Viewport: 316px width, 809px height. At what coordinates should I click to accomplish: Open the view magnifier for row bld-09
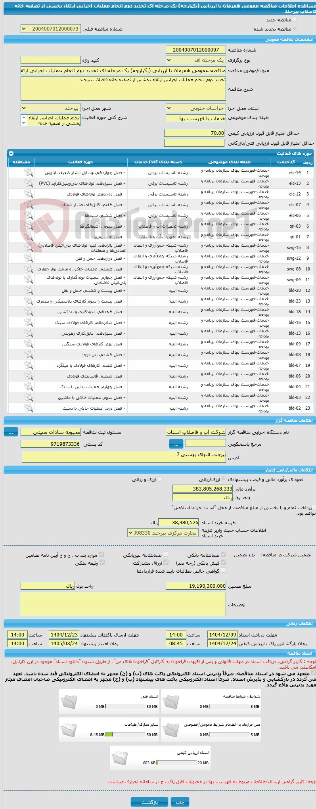[x=28, y=344]
